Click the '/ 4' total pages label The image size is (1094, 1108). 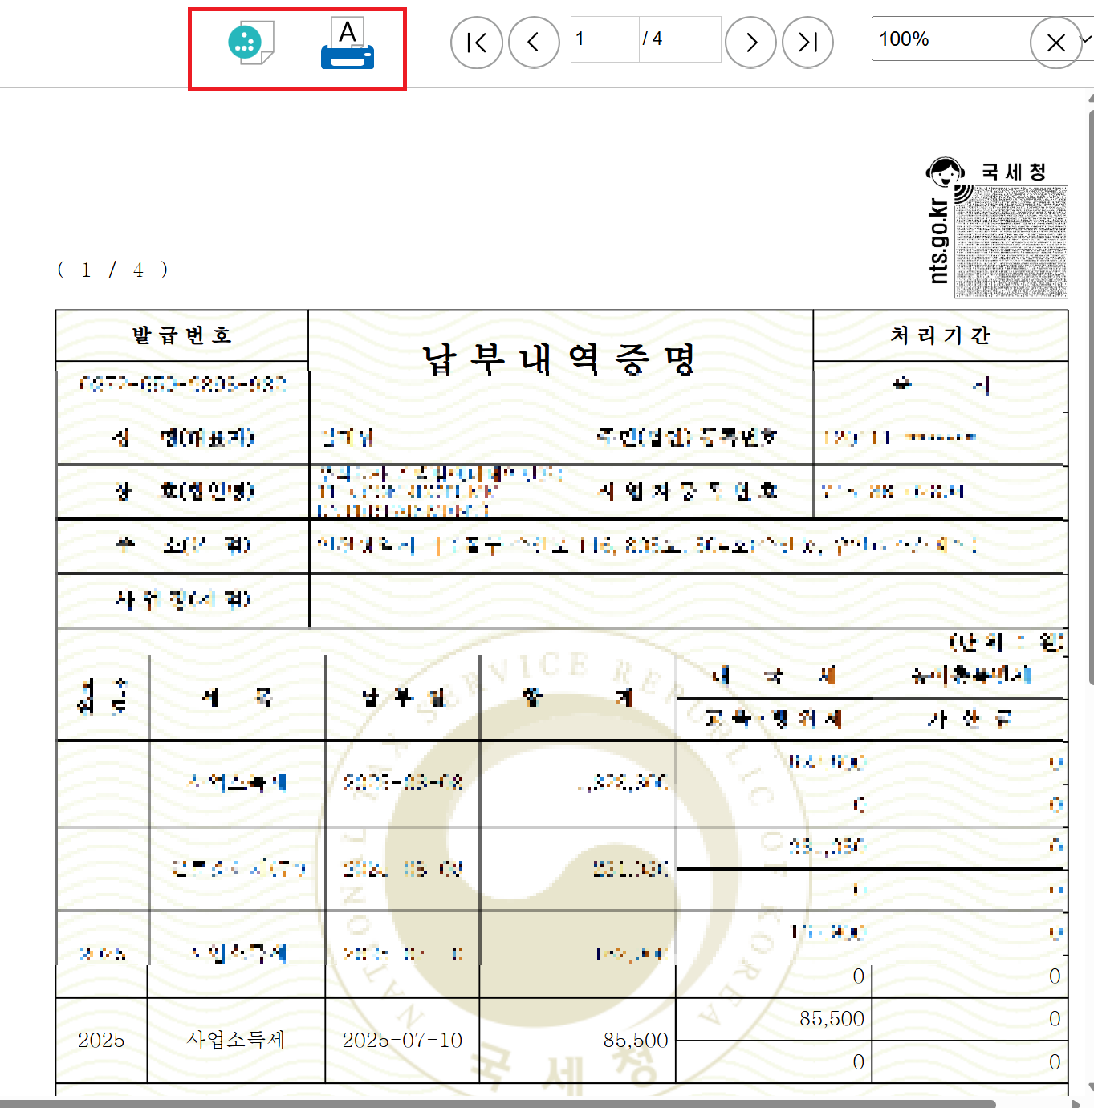click(653, 39)
